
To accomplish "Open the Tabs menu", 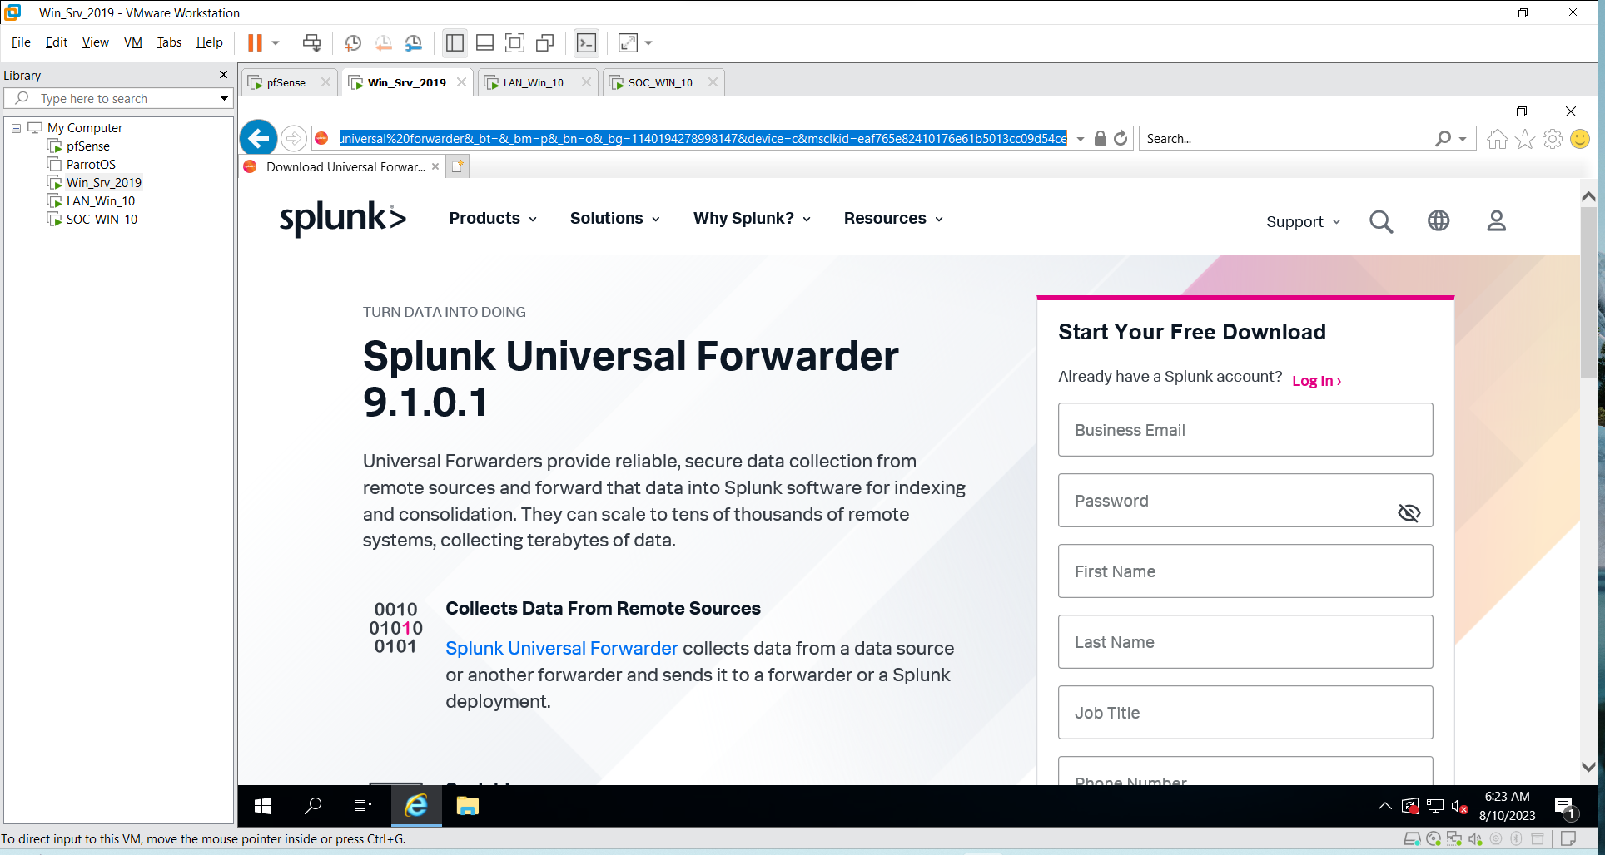I will click(x=169, y=42).
